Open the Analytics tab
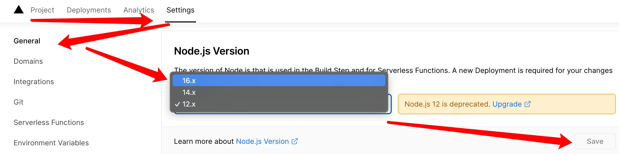Viewport: 619px width, 154px height. (139, 10)
